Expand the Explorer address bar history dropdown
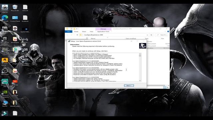Screen dimensions: 213x120 click(x=147, y=35)
